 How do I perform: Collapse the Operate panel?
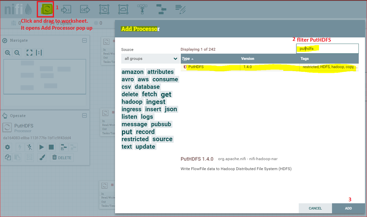point(84,115)
